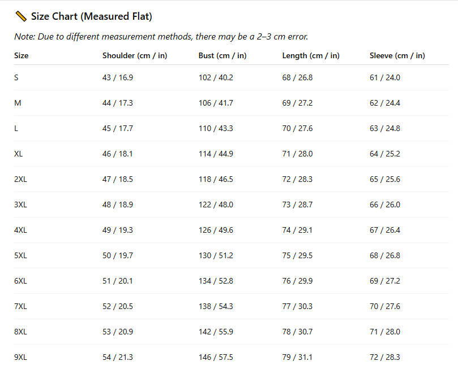The width and height of the screenshot is (458, 374).
Task: Click the Shoulder (cm / in) column header
Action: (x=135, y=55)
